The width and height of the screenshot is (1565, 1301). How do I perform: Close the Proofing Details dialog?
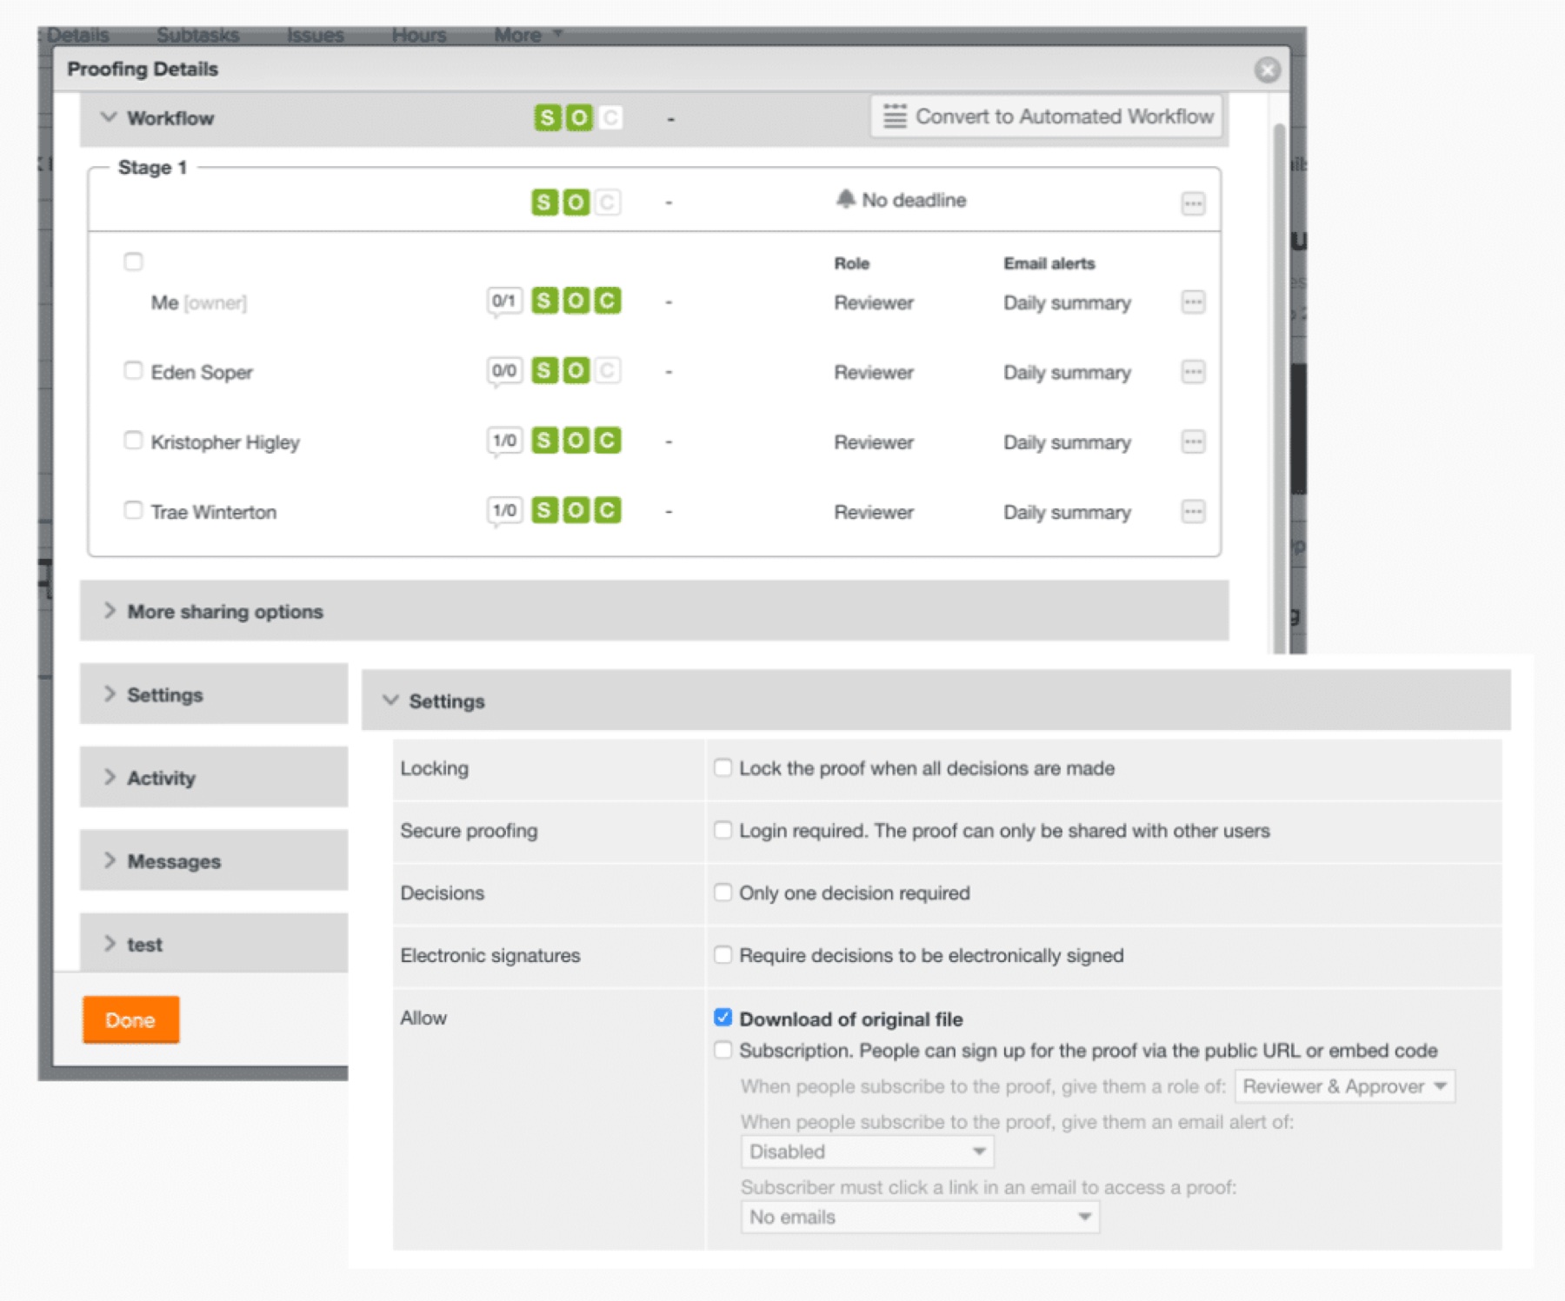[x=1267, y=70]
